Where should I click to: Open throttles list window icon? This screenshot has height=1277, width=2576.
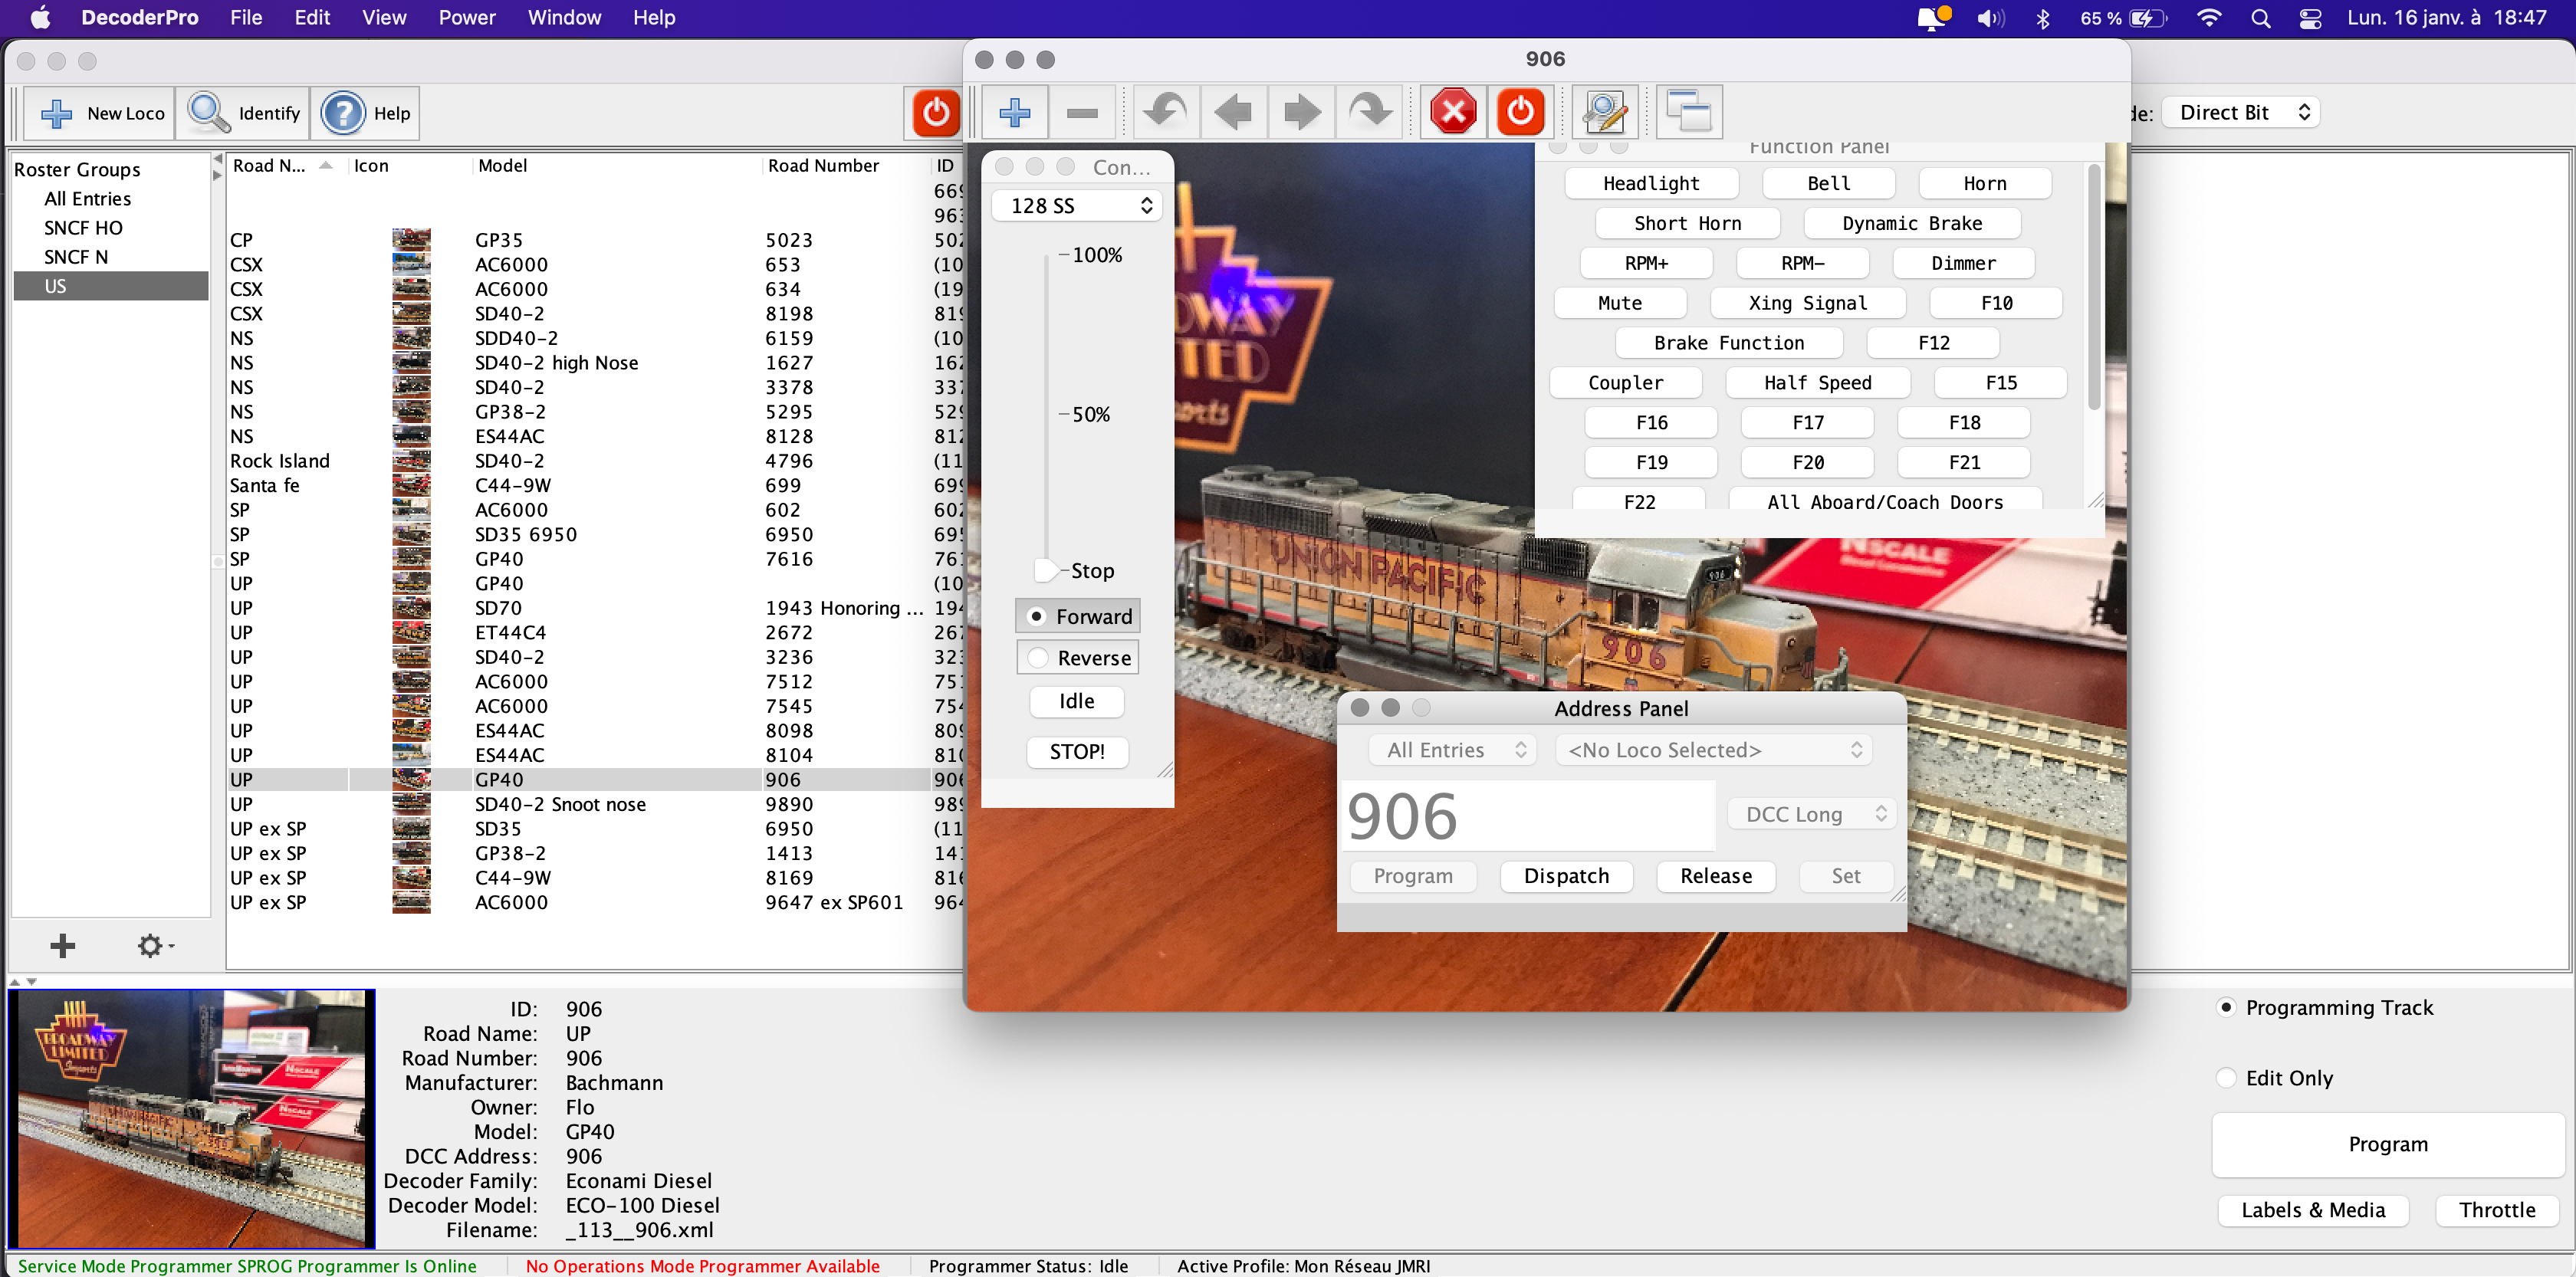(1689, 112)
